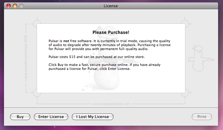Click the grayed-out zoom button in title bar
This screenshot has height=130, width=223.
pyautogui.click(x=21, y=6)
